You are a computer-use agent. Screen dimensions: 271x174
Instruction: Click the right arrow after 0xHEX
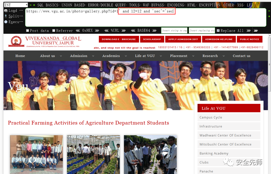pos(97,31)
